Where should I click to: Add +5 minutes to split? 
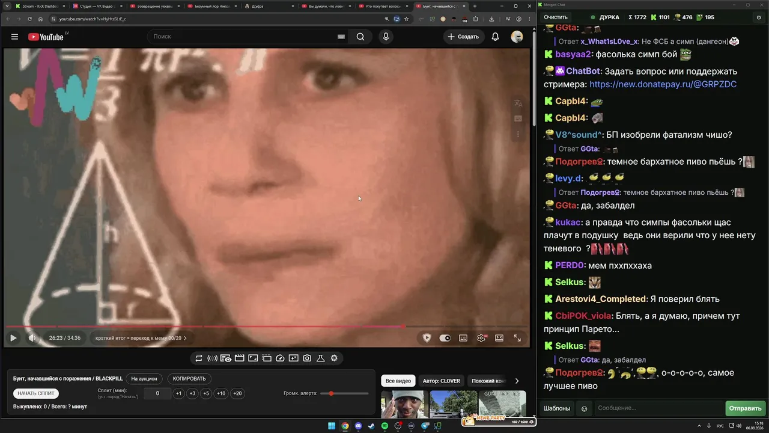coord(206,393)
